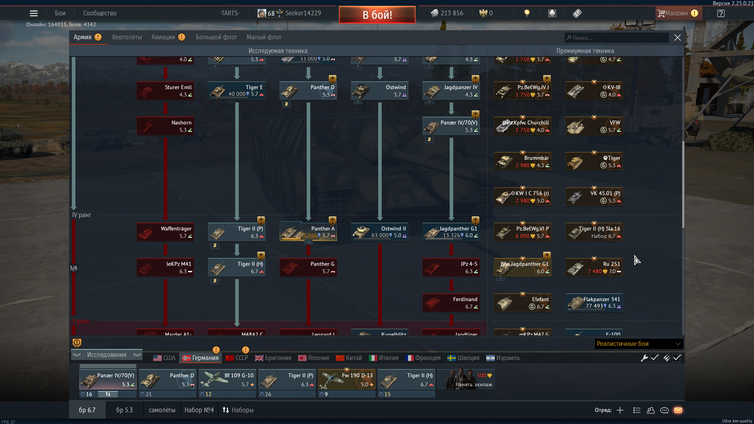
Task: Open the Бои menu
Action: (x=60, y=13)
